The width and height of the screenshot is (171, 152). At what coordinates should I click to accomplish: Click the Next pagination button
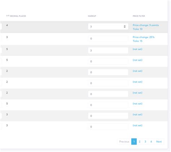[159, 142]
